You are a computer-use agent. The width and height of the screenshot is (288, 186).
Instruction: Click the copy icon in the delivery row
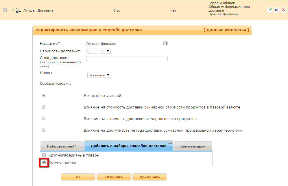(x=277, y=10)
